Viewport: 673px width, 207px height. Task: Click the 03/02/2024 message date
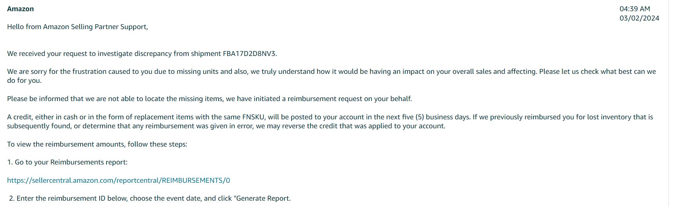click(x=639, y=18)
